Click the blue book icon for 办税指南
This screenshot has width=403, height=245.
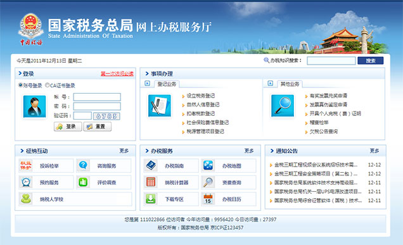(151, 165)
